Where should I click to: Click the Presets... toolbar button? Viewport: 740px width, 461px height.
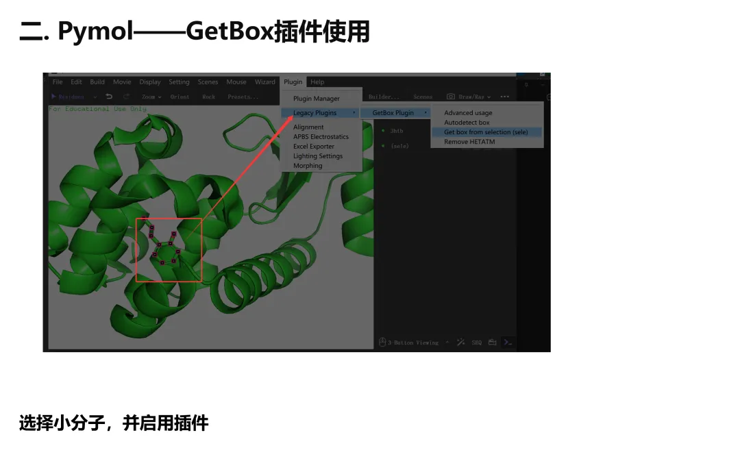tap(243, 97)
